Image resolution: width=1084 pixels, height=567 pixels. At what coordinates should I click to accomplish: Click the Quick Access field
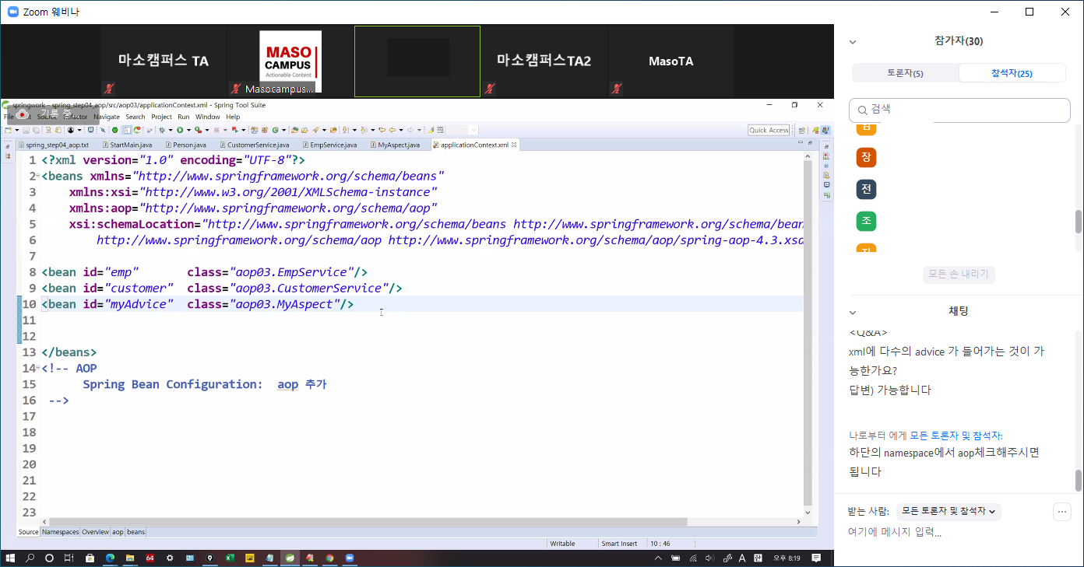769,130
